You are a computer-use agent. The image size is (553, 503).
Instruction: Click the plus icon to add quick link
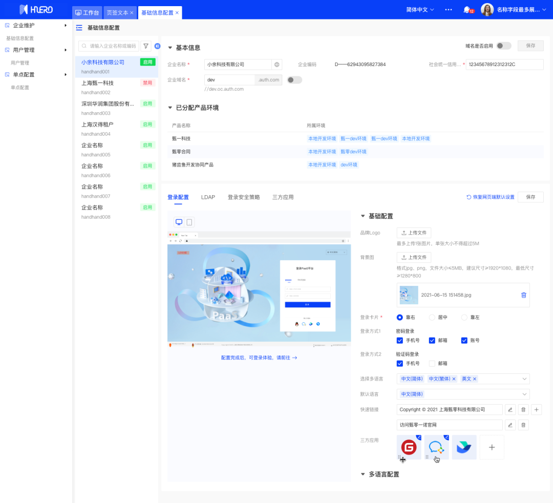click(536, 410)
